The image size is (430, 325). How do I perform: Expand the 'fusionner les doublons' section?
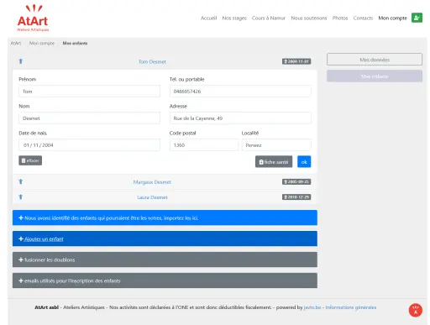[x=165, y=259]
